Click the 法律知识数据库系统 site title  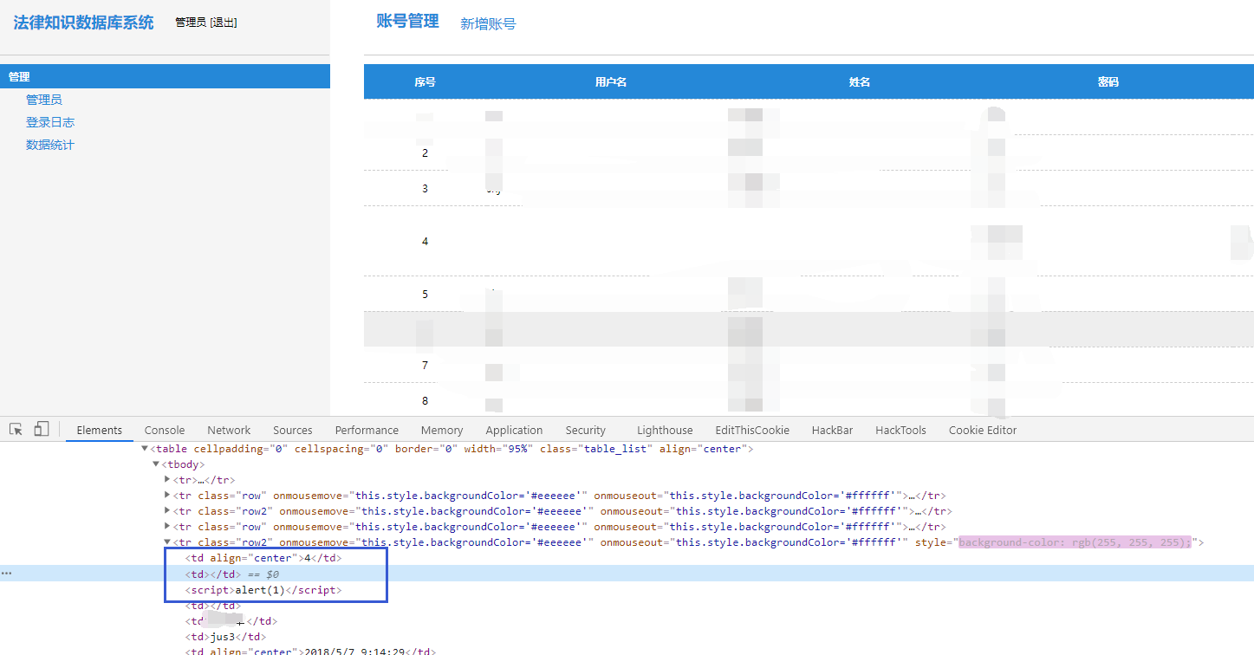83,23
